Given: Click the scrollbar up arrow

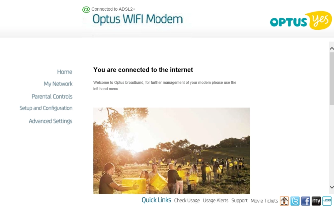Looking at the screenshot, I should (332, 48).
